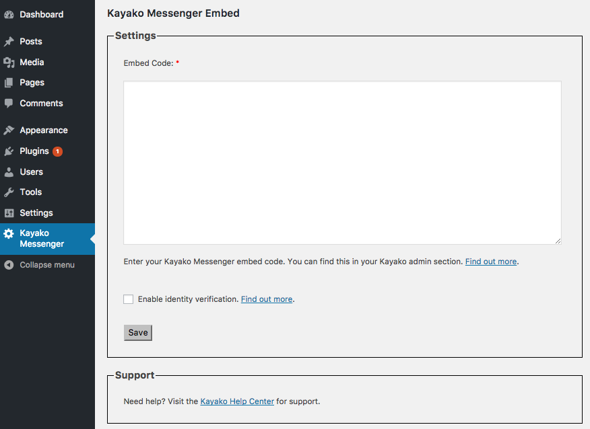Click the Users person icon
The width and height of the screenshot is (590, 429).
(x=9, y=172)
